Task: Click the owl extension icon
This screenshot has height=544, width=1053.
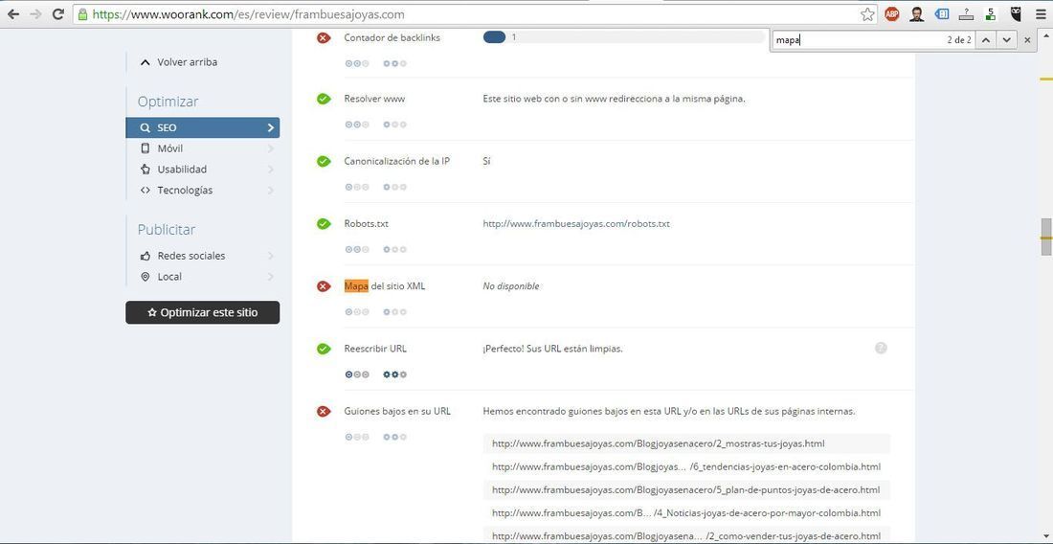Action: [x=1016, y=14]
